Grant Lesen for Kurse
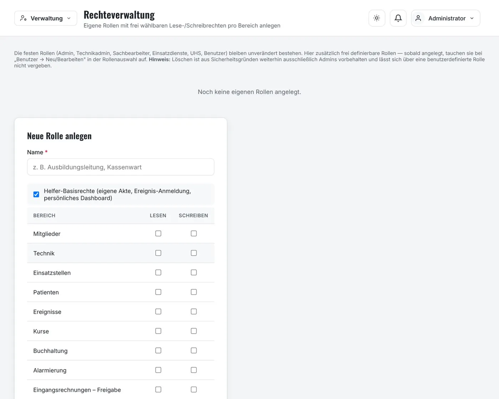The height and width of the screenshot is (399, 499). coord(158,331)
